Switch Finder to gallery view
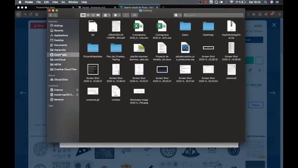This screenshot has width=298, height=168. point(98,15)
